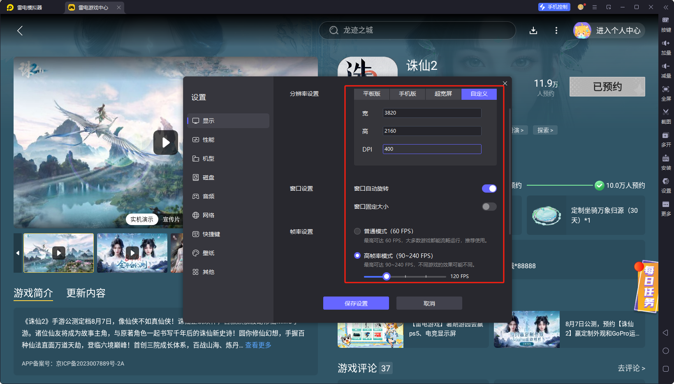
Task: Select 实机演示 gameplay demo pill
Action: point(142,220)
